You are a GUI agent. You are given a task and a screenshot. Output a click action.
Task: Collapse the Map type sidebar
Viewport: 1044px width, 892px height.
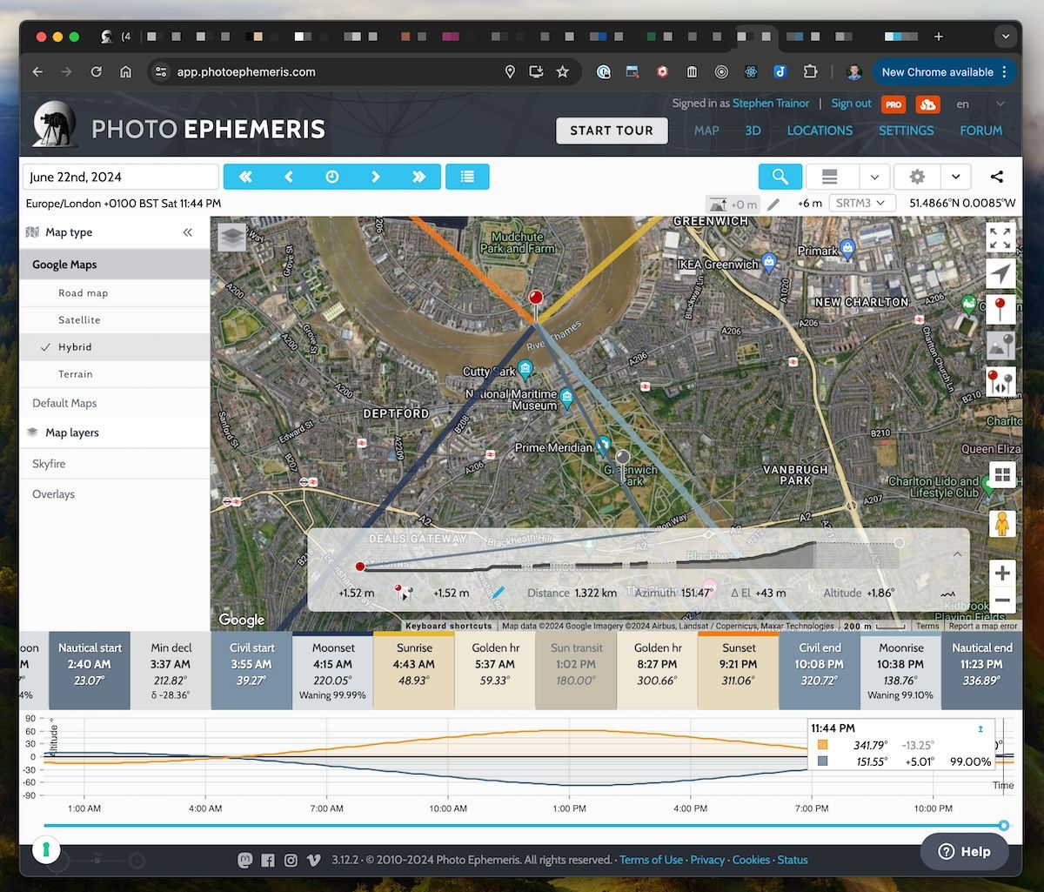[187, 232]
